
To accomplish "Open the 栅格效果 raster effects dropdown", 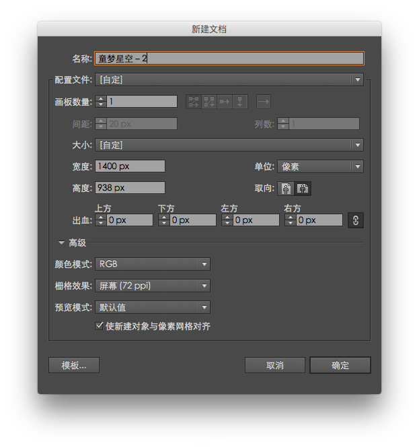I will [152, 286].
